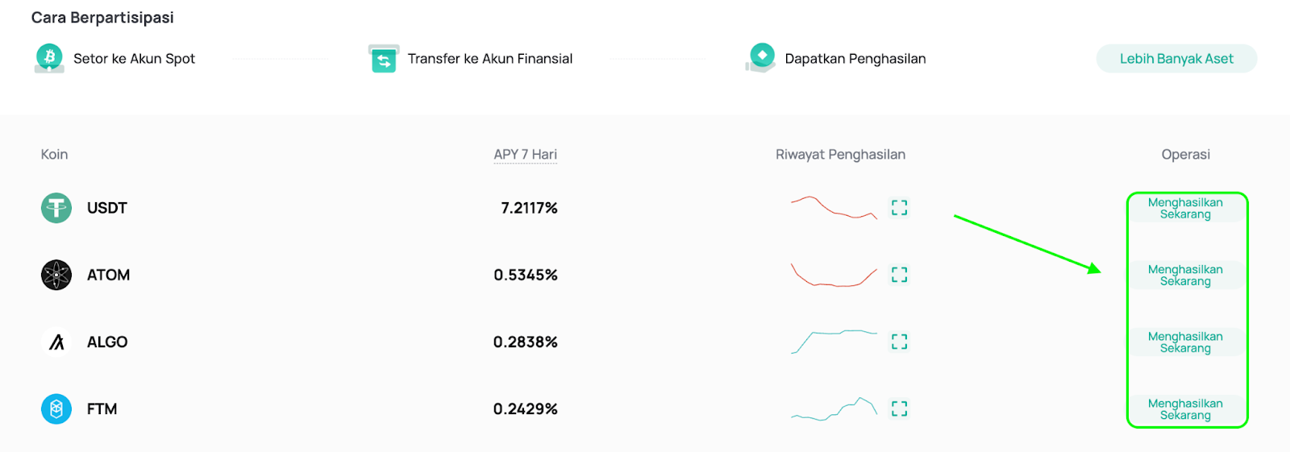The height and width of the screenshot is (452, 1290).
Task: Click the Dapatkan Penghasilan icon
Action: pos(761,58)
